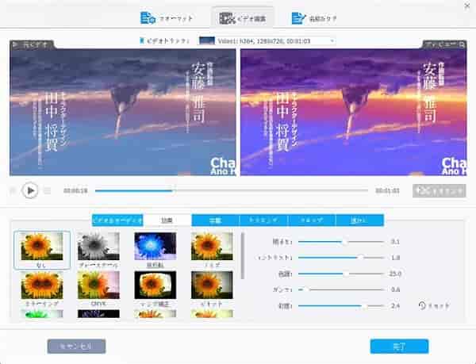Viewport: 476px width, 364px height.
Task: Open the last blue tab (watermark)
Action: pos(359,220)
